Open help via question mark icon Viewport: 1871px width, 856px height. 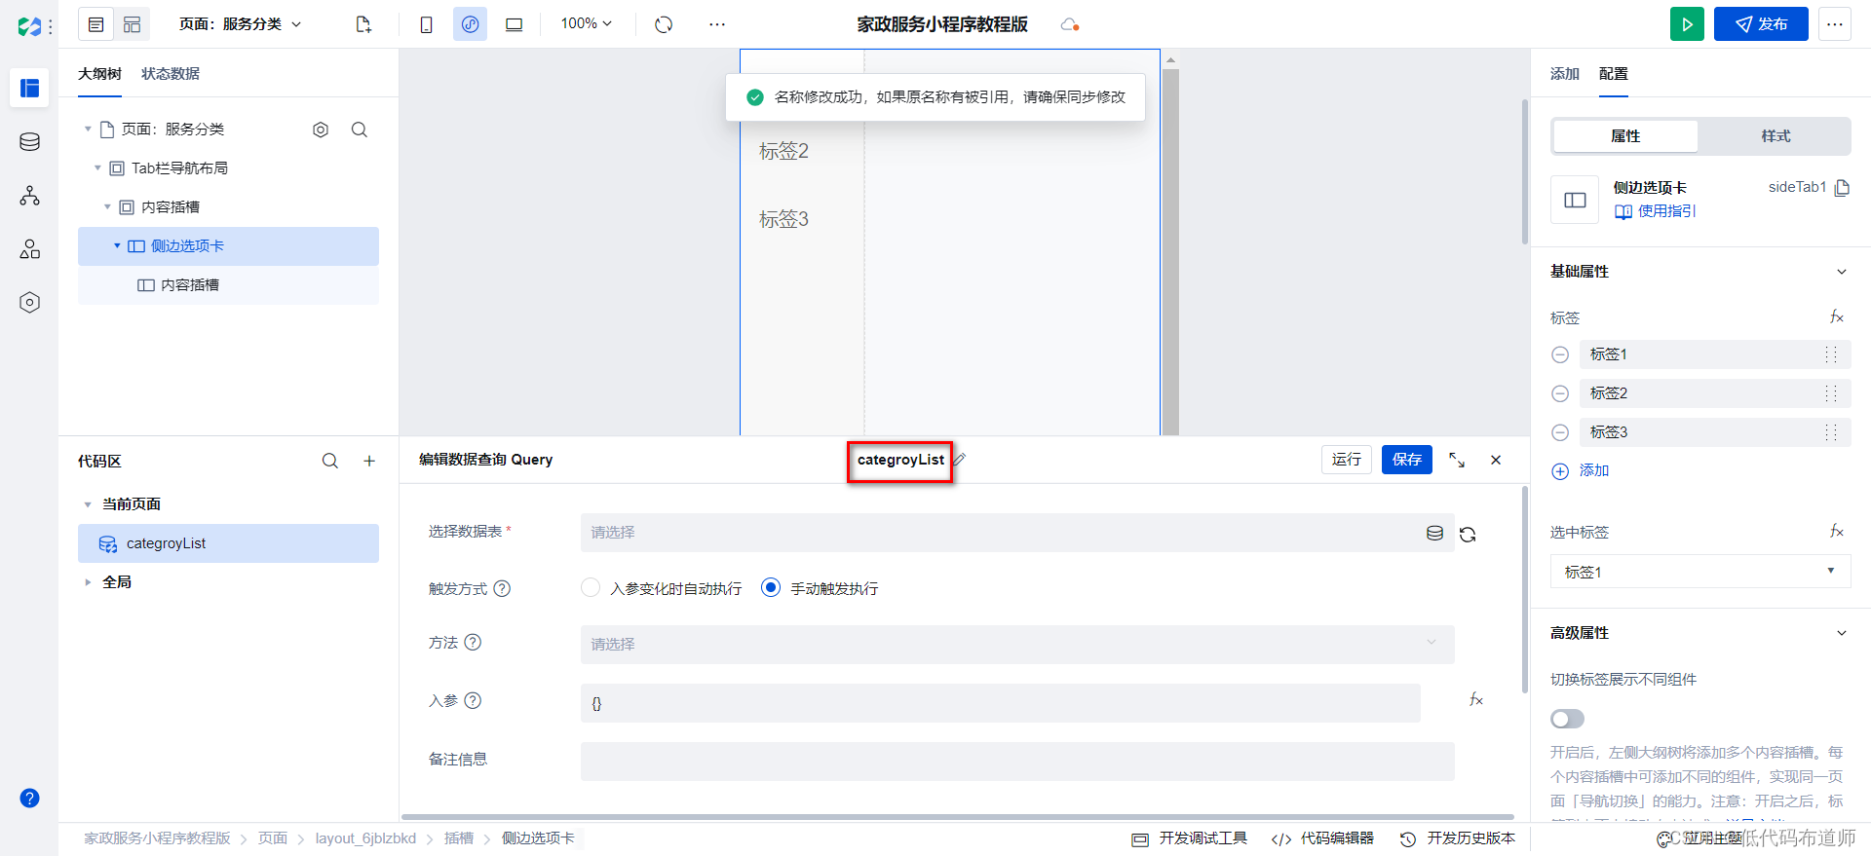[x=29, y=798]
